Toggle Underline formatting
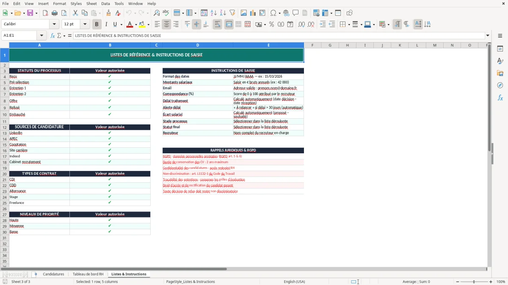Viewport: 508px width, 285px height. [115, 24]
